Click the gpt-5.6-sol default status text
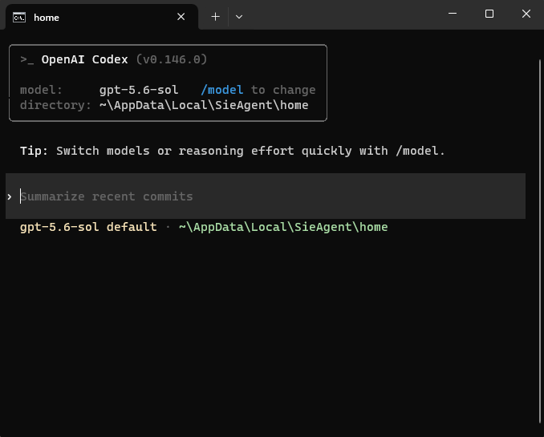This screenshot has width=544, height=437. [88, 227]
